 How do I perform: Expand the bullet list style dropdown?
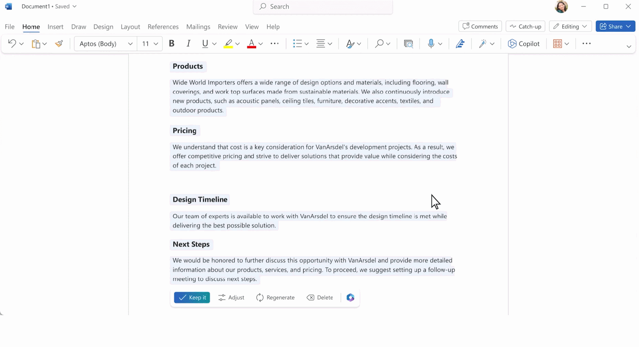pyautogui.click(x=306, y=44)
